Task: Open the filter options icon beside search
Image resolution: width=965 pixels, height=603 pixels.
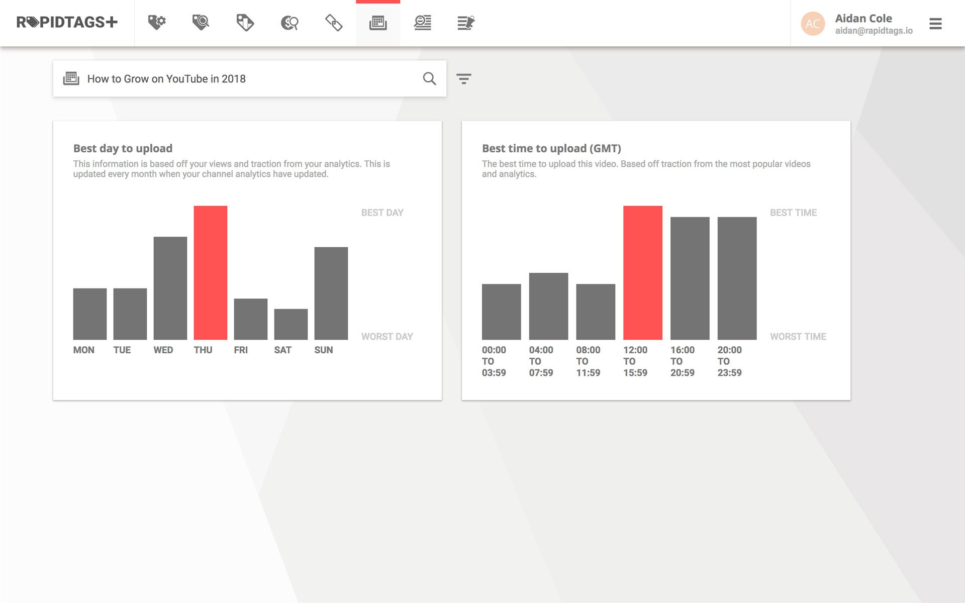Action: (x=463, y=78)
